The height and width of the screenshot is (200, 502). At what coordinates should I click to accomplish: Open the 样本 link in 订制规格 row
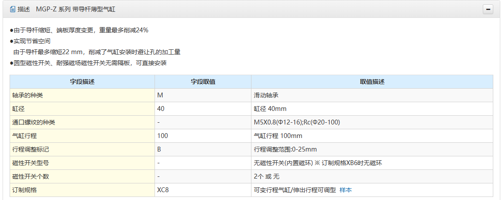[x=346, y=190]
